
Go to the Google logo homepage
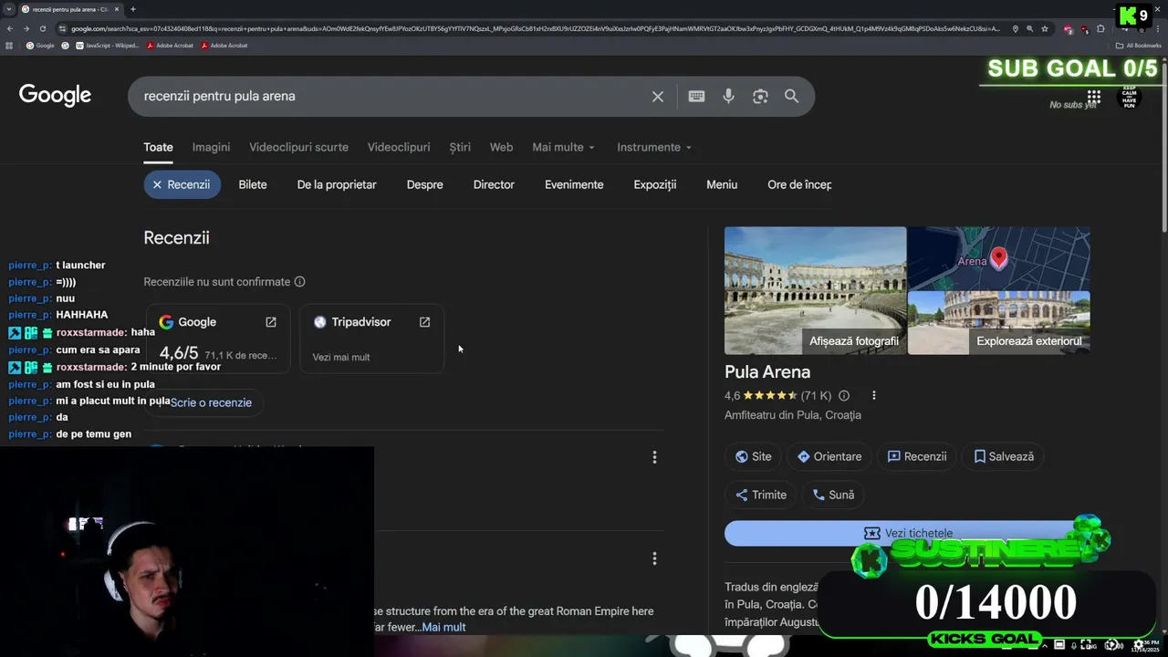[x=55, y=95]
